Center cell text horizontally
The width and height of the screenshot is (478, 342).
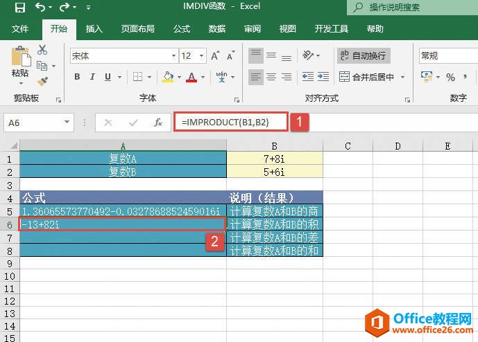(271, 77)
